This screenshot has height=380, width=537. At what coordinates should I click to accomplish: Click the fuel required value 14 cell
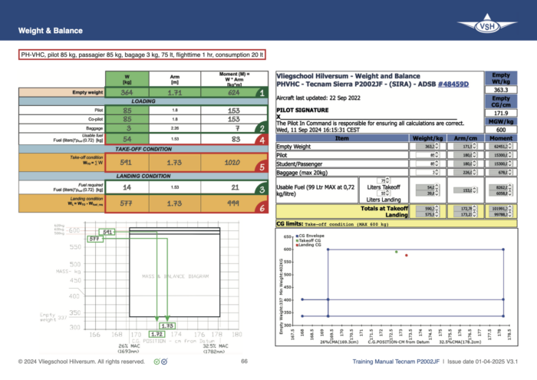pyautogui.click(x=127, y=187)
